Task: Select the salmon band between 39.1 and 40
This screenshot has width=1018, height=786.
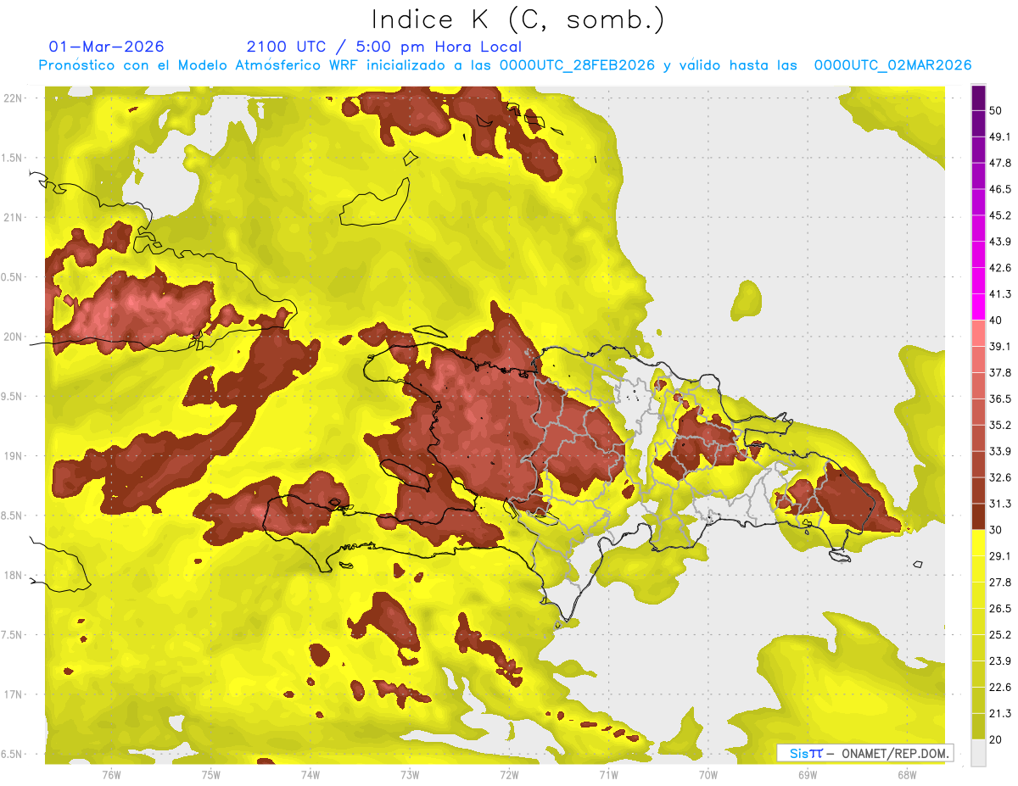Action: pos(978,333)
